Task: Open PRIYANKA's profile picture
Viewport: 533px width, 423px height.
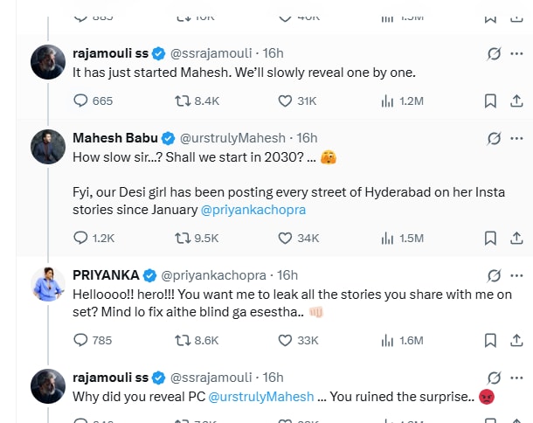Action: coord(47,285)
